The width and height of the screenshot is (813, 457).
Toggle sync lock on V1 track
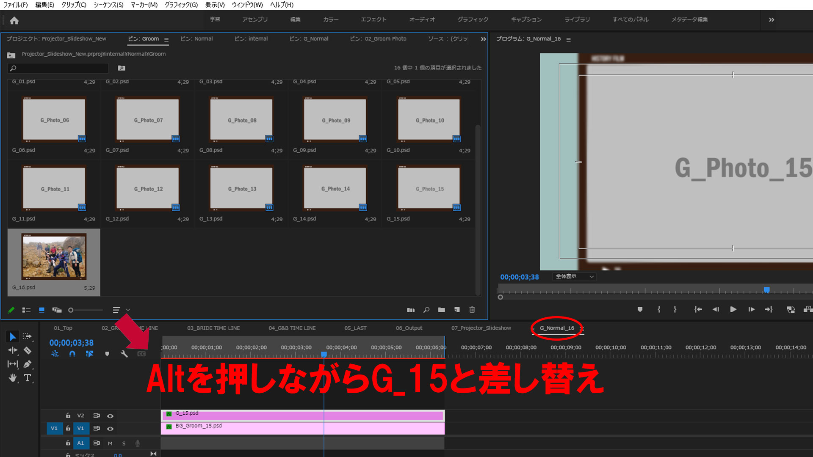(97, 428)
